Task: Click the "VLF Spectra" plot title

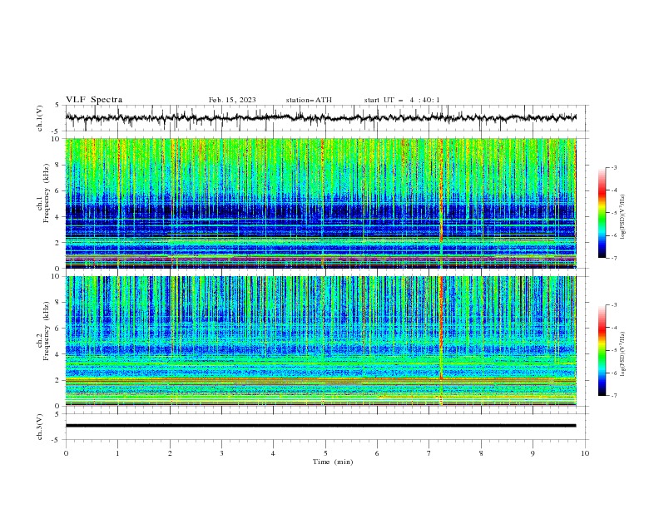Action: coord(94,100)
